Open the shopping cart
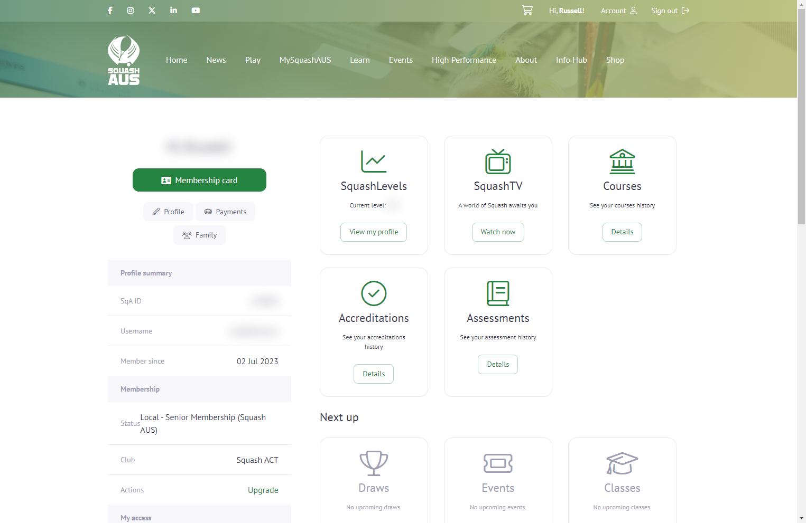The image size is (806, 523). [527, 11]
